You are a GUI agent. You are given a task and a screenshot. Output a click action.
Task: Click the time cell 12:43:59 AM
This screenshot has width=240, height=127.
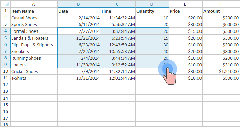click(118, 45)
